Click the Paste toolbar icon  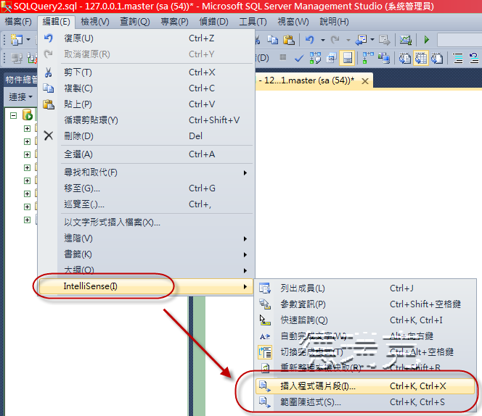(289, 40)
